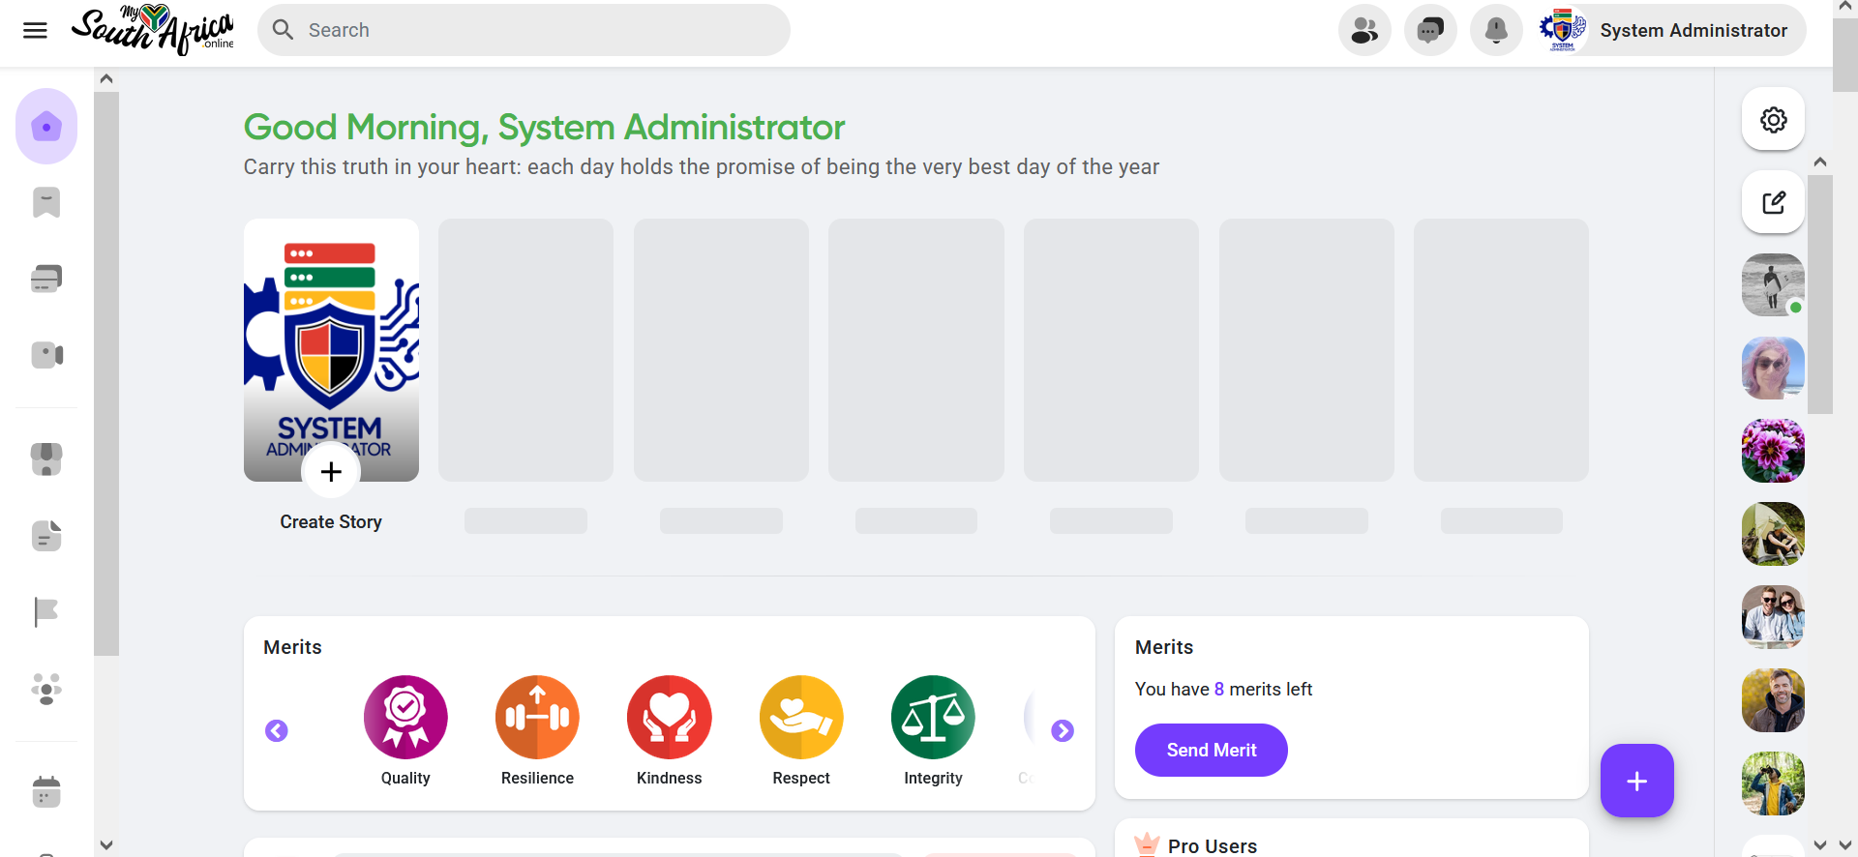Screen dimensions: 1858x857
Task: Open the notifications bell
Action: point(1496,30)
